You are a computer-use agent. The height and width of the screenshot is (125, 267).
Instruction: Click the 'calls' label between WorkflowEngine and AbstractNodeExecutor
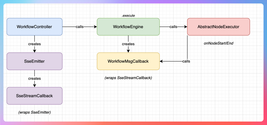(173, 27)
